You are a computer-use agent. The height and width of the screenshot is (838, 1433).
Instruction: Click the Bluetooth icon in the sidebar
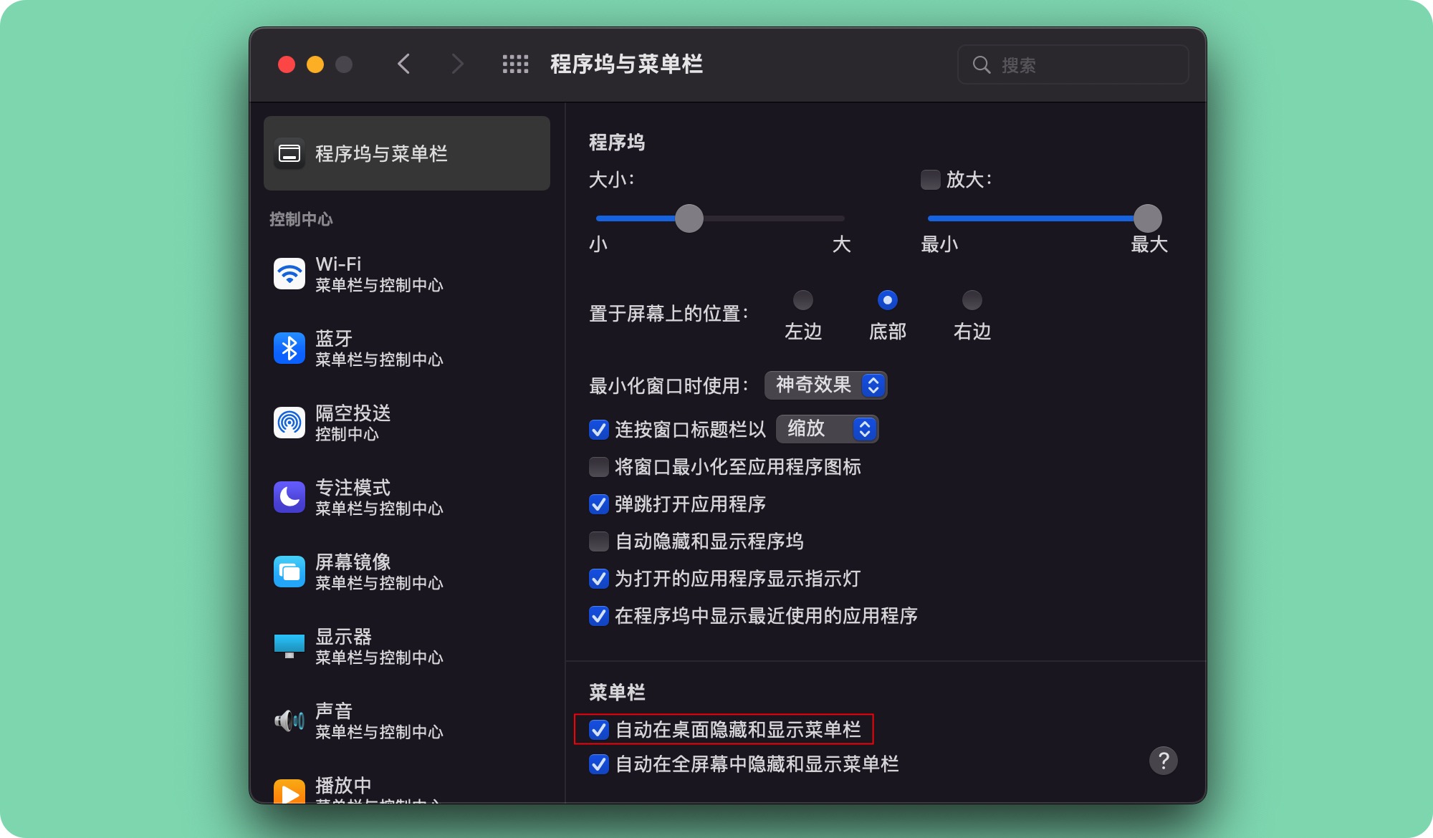pos(289,347)
